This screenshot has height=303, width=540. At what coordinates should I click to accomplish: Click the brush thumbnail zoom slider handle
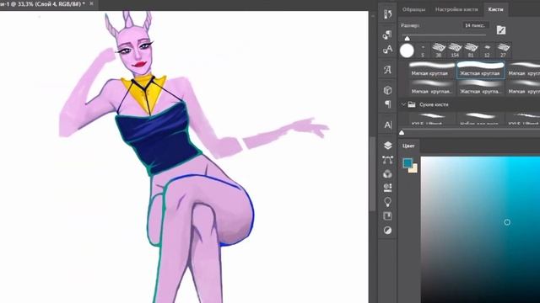coord(402,132)
